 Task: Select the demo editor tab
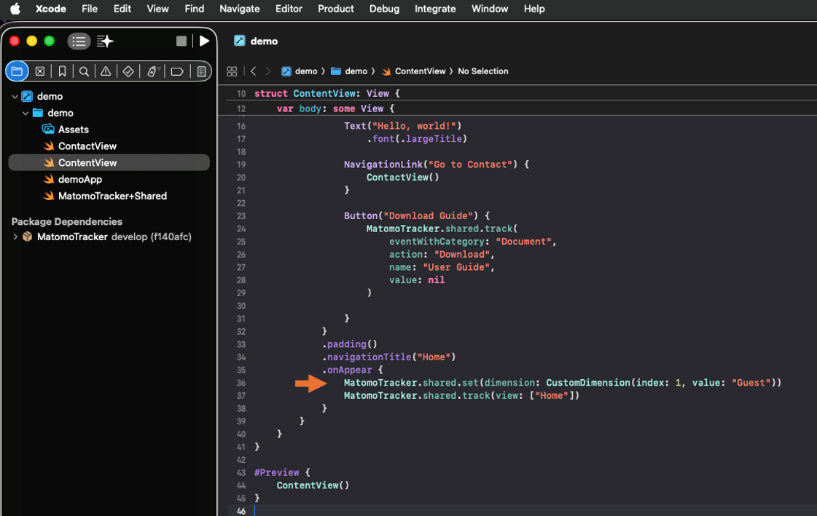coord(256,41)
